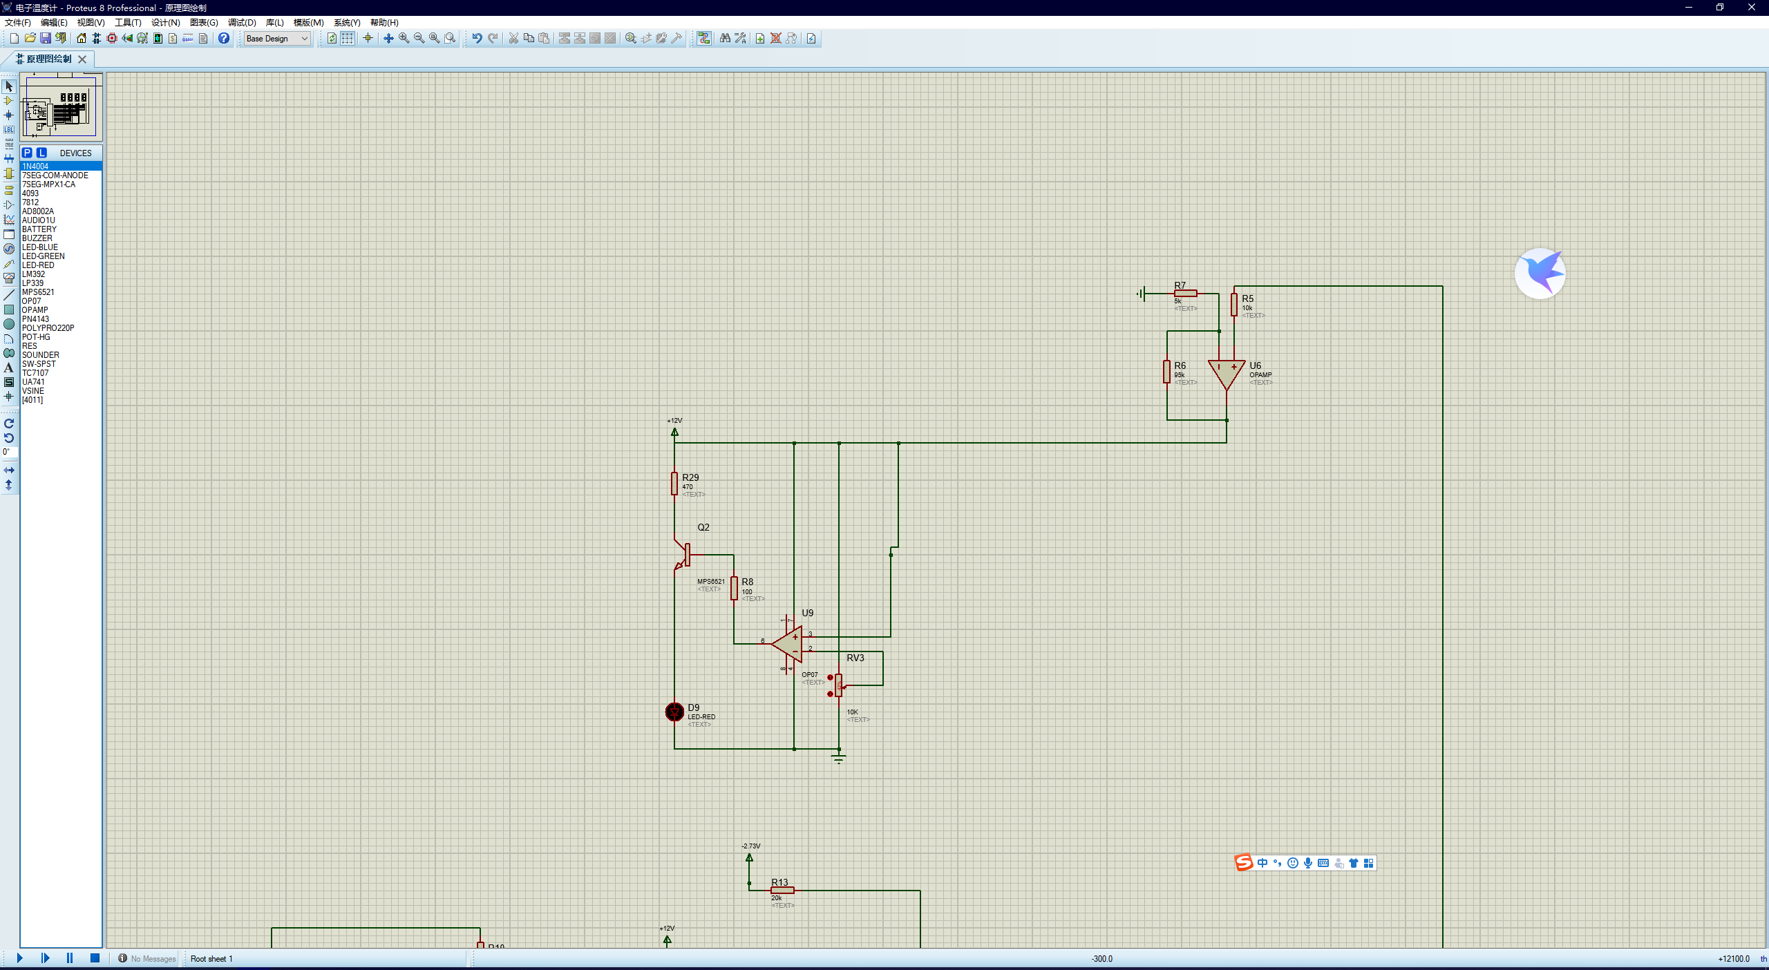The height and width of the screenshot is (970, 1769).
Task: Open the 调试(D) debug menu
Action: [x=242, y=22]
